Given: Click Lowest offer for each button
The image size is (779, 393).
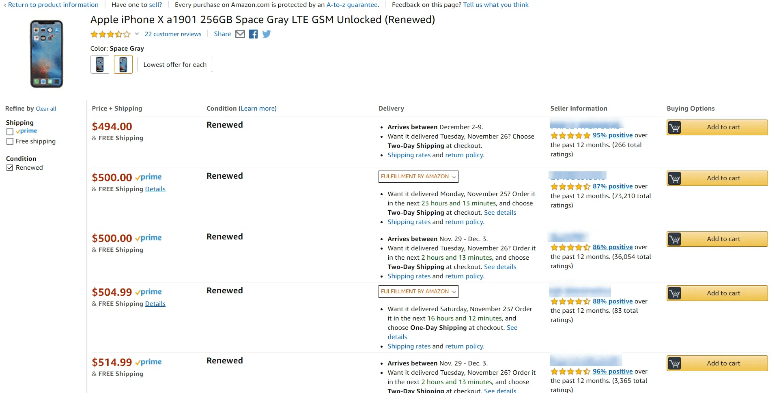Looking at the screenshot, I should click(175, 65).
